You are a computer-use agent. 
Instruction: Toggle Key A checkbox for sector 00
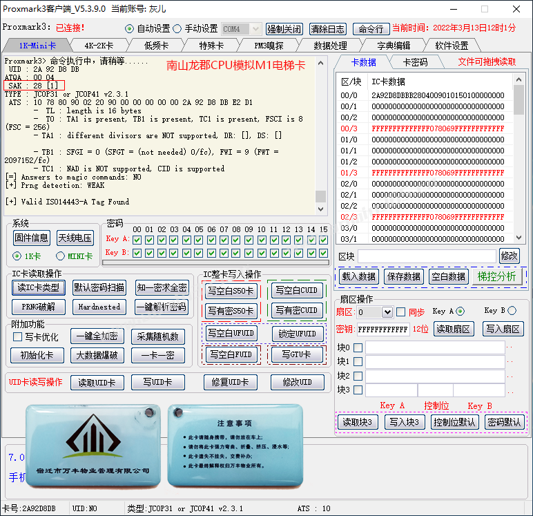137,240
